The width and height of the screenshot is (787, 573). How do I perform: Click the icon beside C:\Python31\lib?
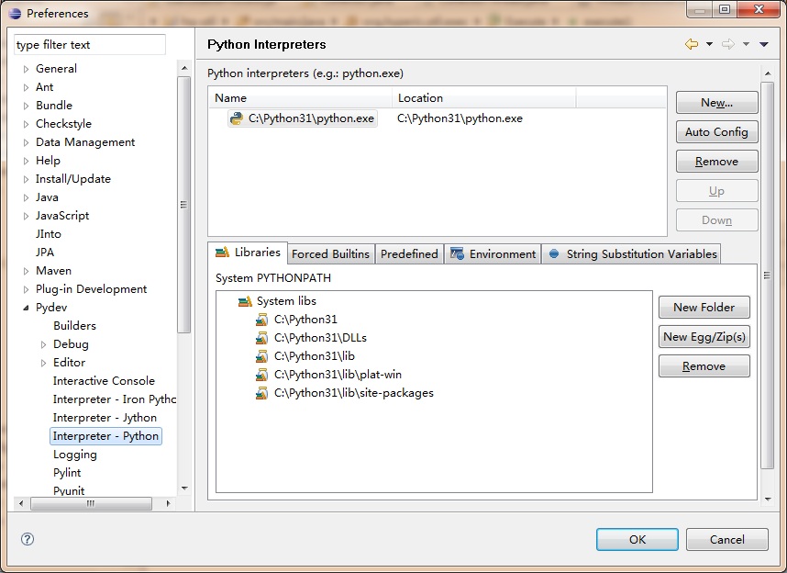tap(261, 356)
